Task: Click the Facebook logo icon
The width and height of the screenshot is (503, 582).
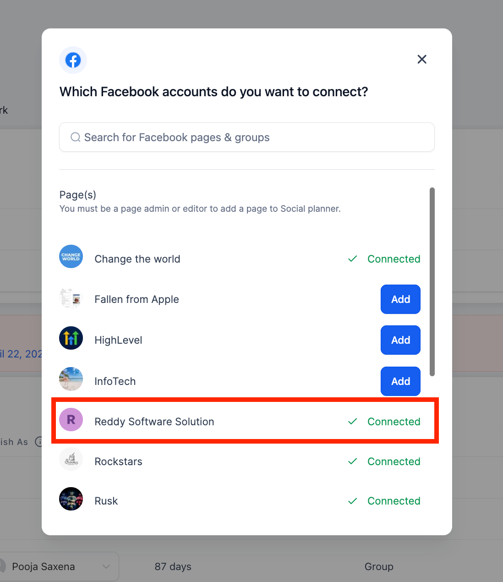Action: click(73, 60)
